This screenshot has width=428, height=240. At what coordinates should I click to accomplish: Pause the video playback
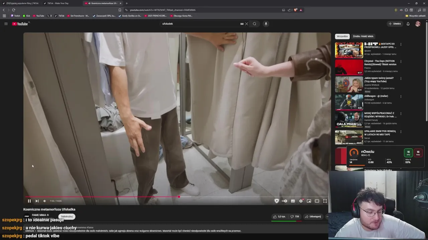pyautogui.click(x=29, y=201)
